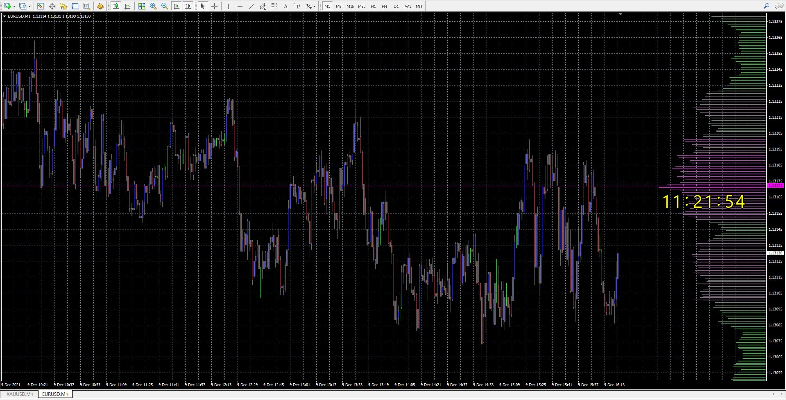Open the EURUSD,M1 chart title triangle menu
This screenshot has width=786, height=400.
pos(5,16)
